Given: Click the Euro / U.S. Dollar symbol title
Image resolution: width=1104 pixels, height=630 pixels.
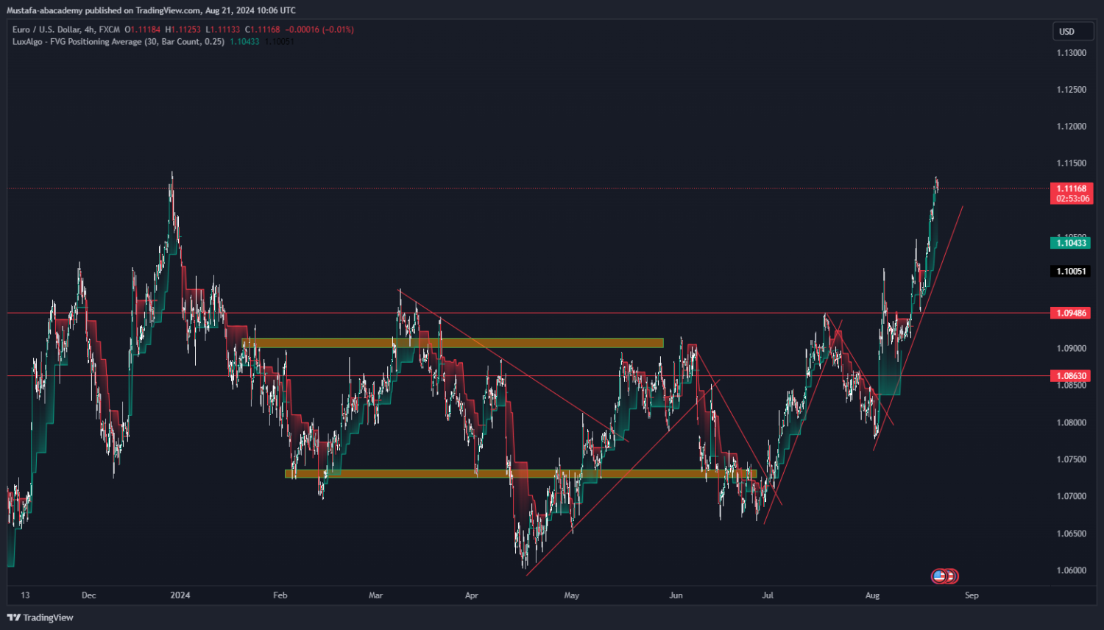Looking at the screenshot, I should pos(66,29).
